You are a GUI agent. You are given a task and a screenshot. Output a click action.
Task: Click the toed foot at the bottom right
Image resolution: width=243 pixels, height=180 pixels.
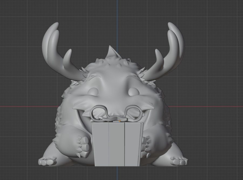179,161
